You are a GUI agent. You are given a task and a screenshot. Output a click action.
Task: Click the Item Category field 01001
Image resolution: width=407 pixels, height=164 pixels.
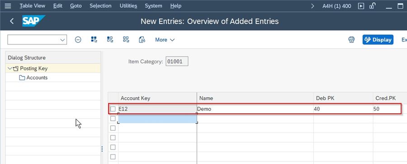[177, 62]
